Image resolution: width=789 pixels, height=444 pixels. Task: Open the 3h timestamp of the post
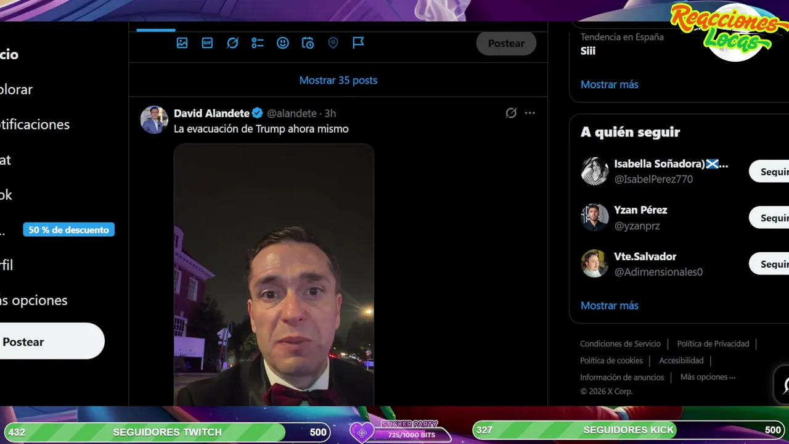330,113
